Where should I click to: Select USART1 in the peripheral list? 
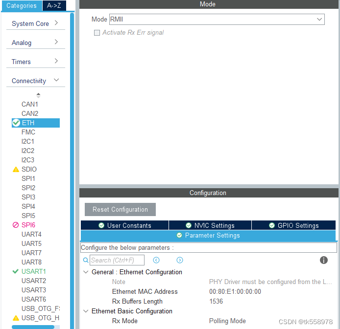(x=34, y=271)
